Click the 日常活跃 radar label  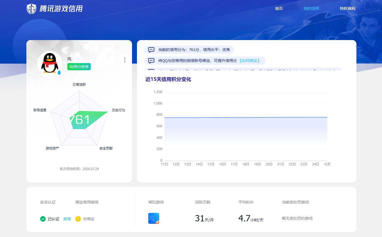(x=79, y=84)
